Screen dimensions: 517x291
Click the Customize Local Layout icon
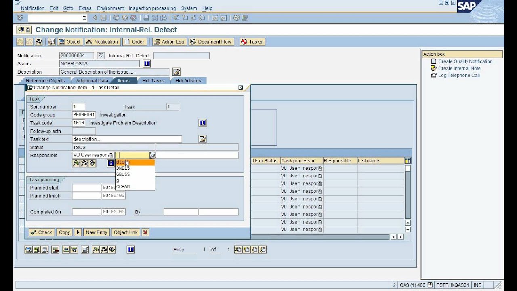245,18
